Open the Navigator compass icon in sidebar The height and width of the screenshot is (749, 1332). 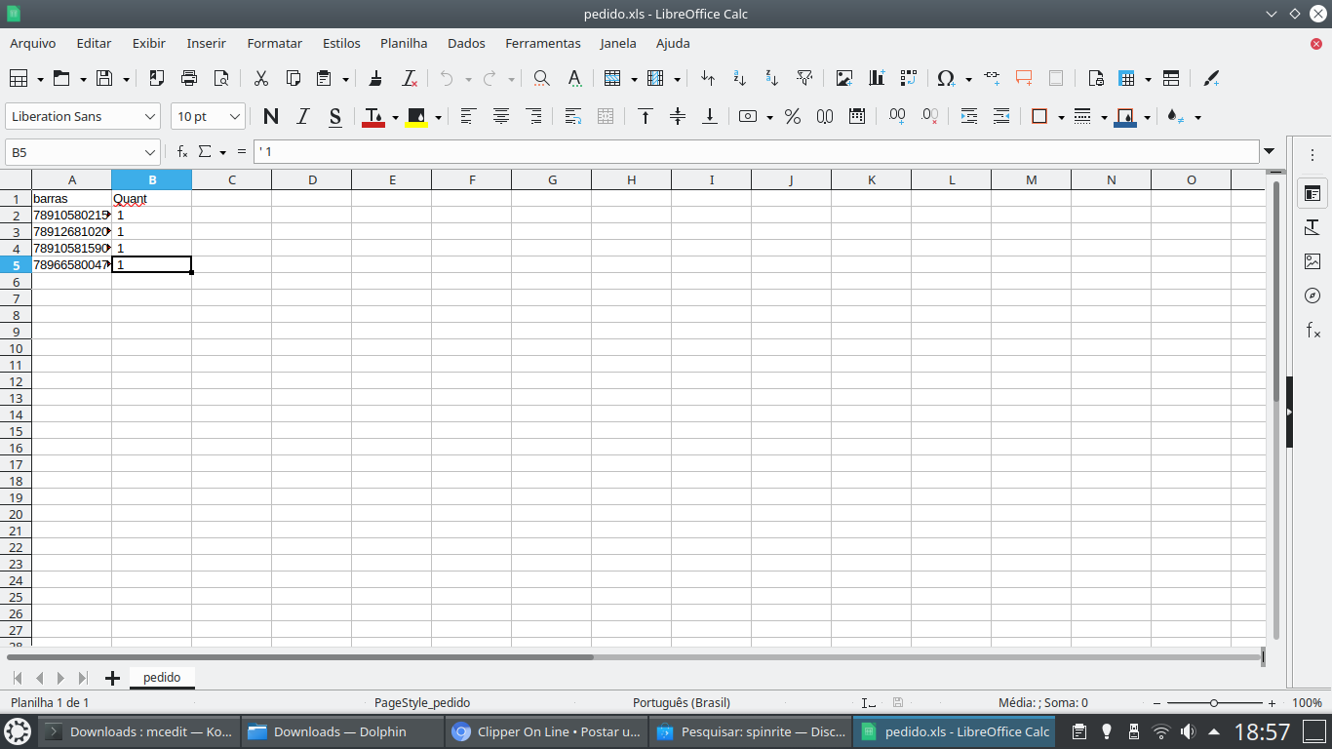(1312, 296)
